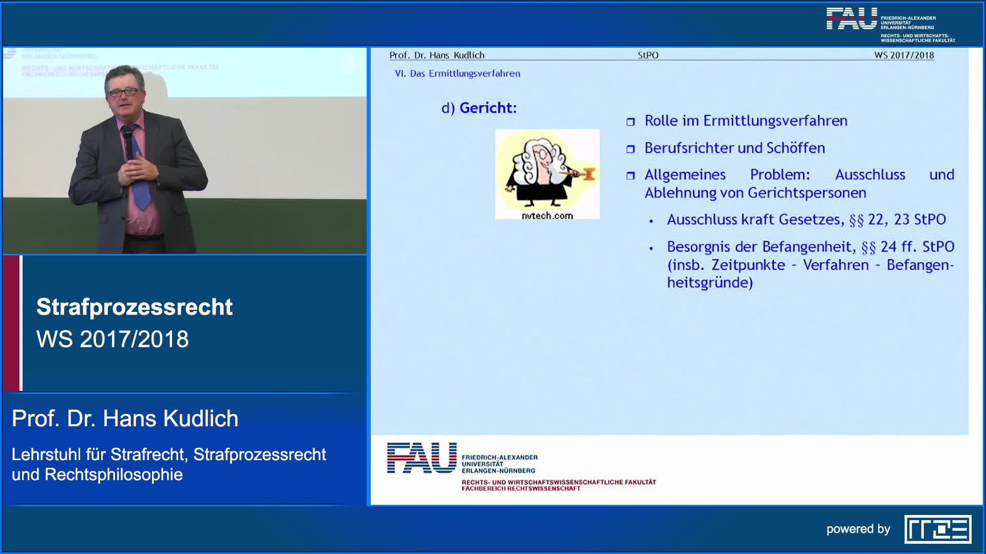
Task: Toggle the bullet marker before Besorgnis der Befangenheit
Action: 651,247
